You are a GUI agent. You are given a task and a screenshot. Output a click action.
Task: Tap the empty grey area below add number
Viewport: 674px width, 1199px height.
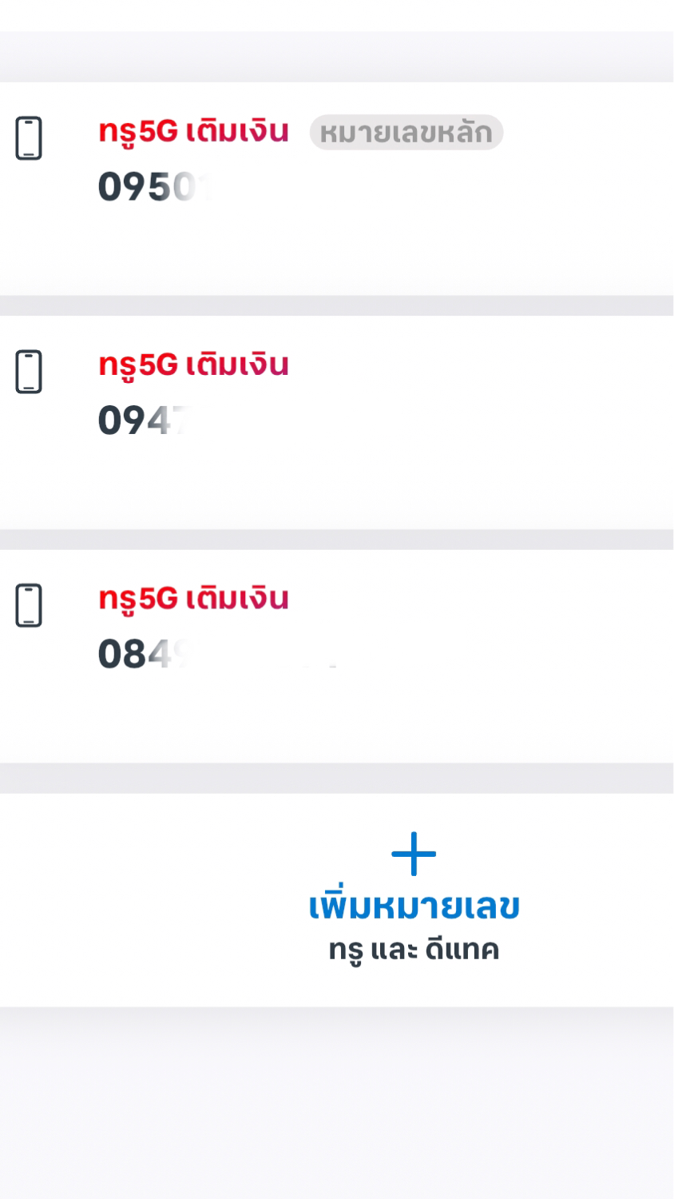(x=337, y=1103)
